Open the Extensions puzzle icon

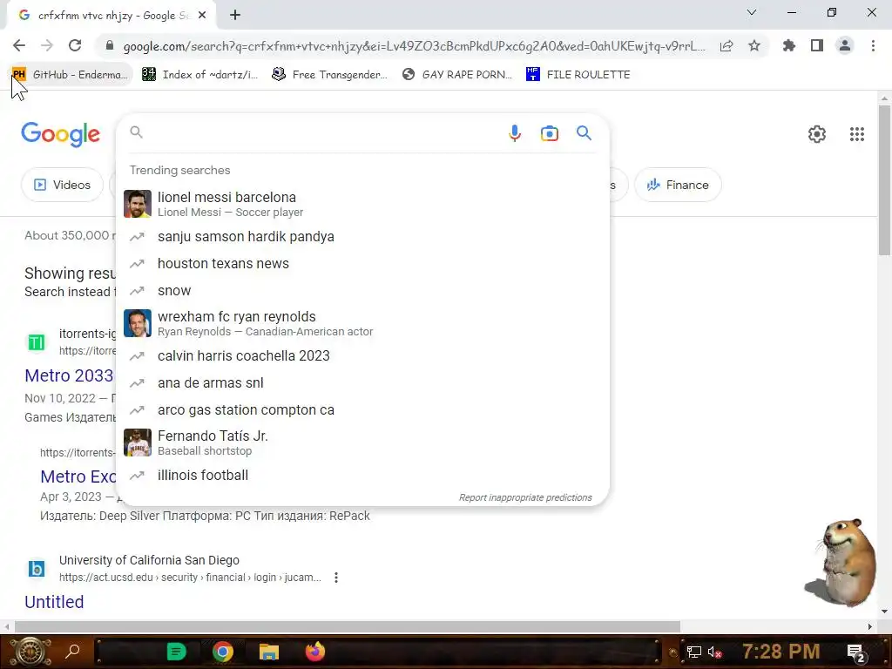click(789, 45)
